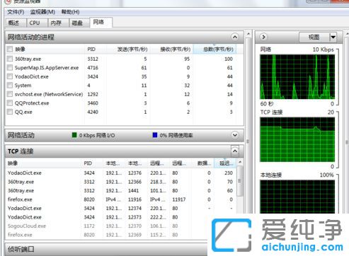Select YodaoDict.exe TCP row with port 12374
349x256 pixels.
pos(120,208)
